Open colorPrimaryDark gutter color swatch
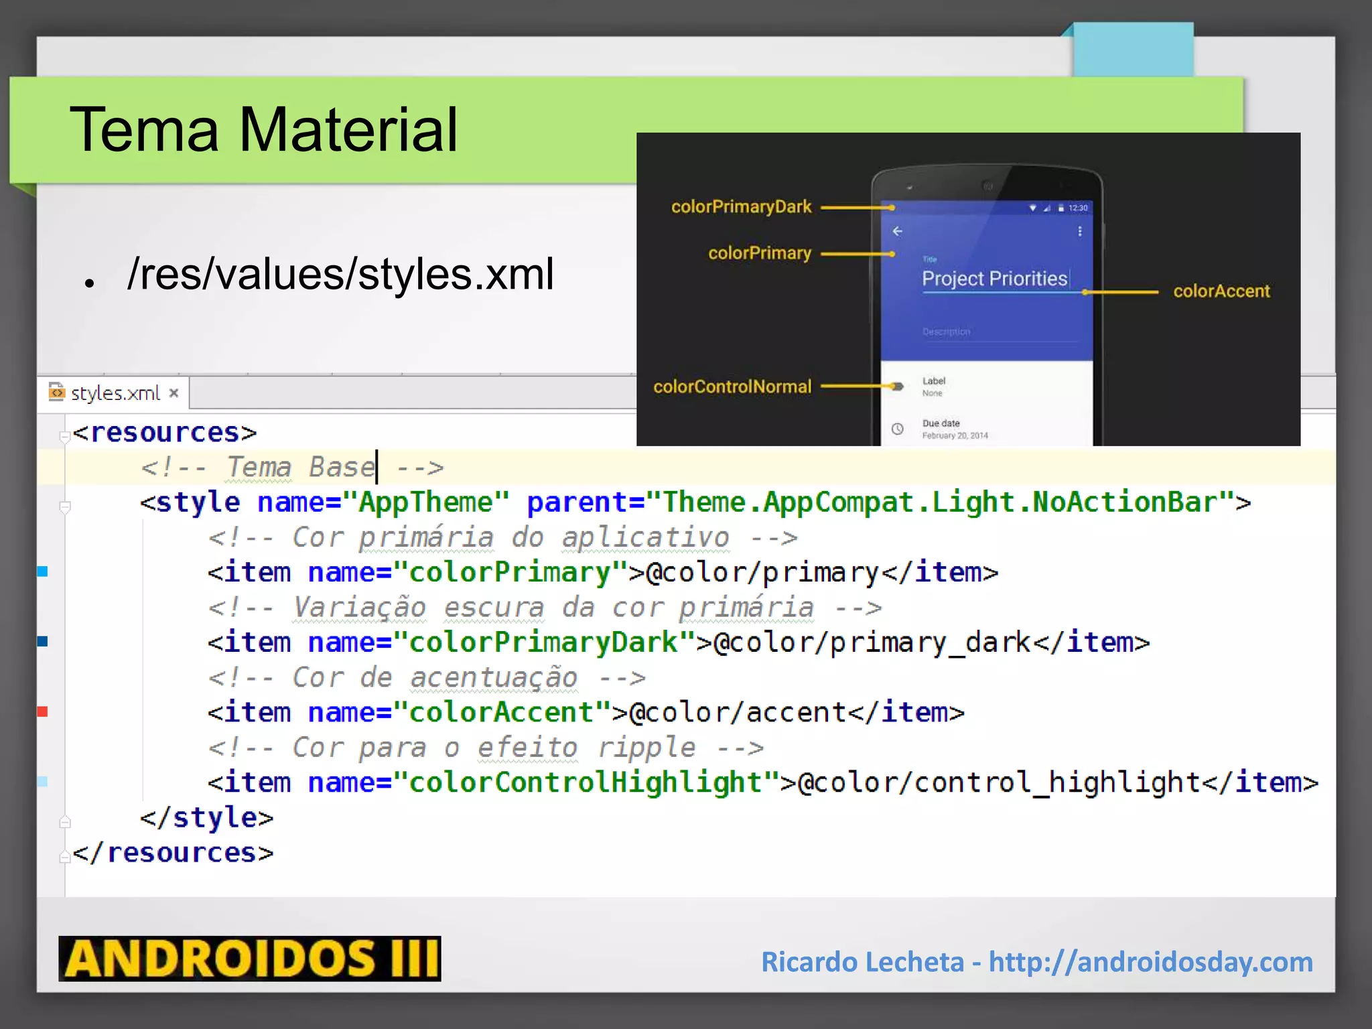1372x1029 pixels. pyautogui.click(x=42, y=642)
